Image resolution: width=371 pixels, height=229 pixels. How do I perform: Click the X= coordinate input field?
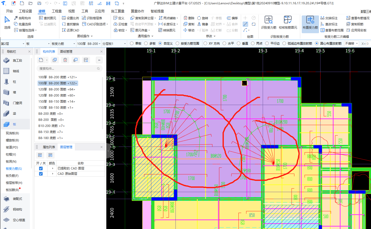(368, 44)
